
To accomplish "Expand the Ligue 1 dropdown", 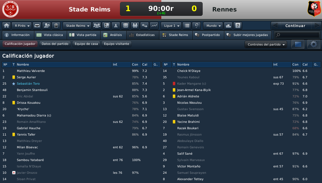I will [x=171, y=26].
